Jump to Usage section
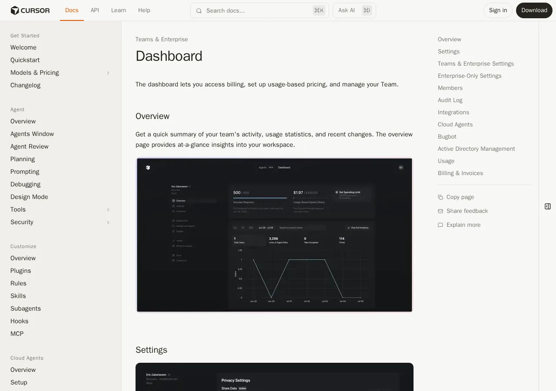This screenshot has width=556, height=391. (446, 161)
